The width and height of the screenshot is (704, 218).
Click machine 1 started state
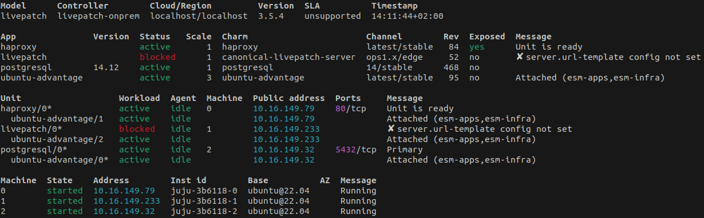tap(65, 201)
